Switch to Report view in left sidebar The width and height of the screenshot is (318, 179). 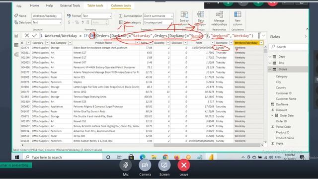pos(16,36)
